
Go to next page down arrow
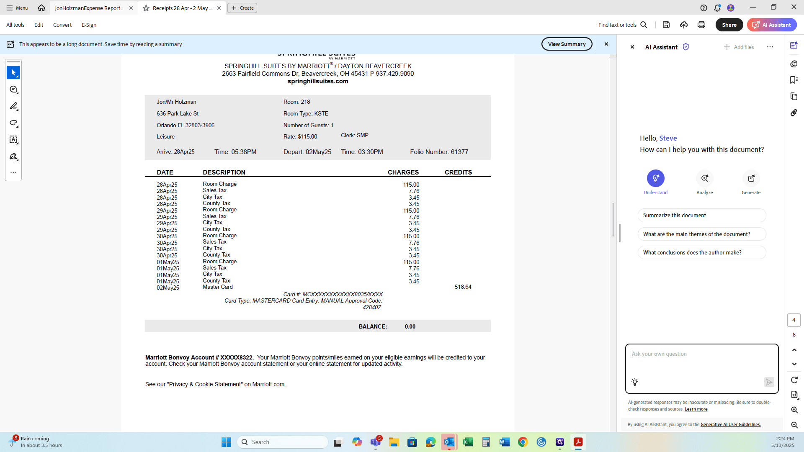click(794, 364)
